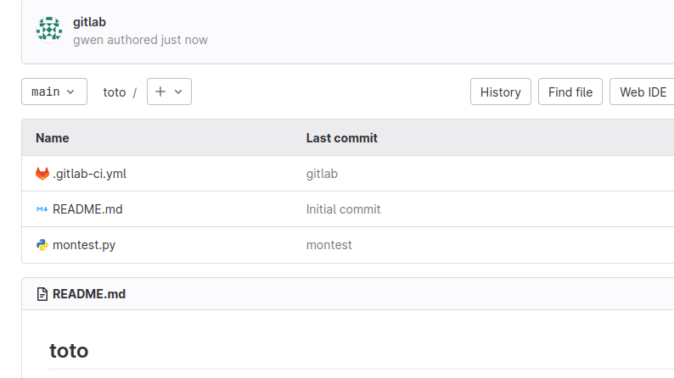The width and height of the screenshot is (674, 378).
Task: Click the Markdown icon beside README.md
Action: (42, 209)
